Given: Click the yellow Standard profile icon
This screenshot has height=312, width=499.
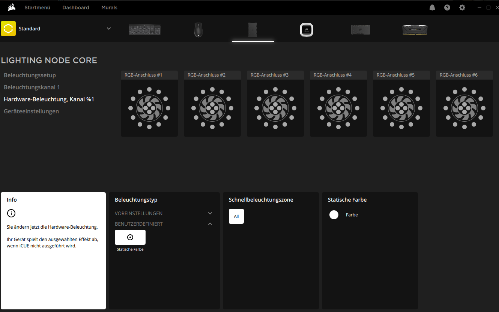Looking at the screenshot, I should tap(8, 29).
